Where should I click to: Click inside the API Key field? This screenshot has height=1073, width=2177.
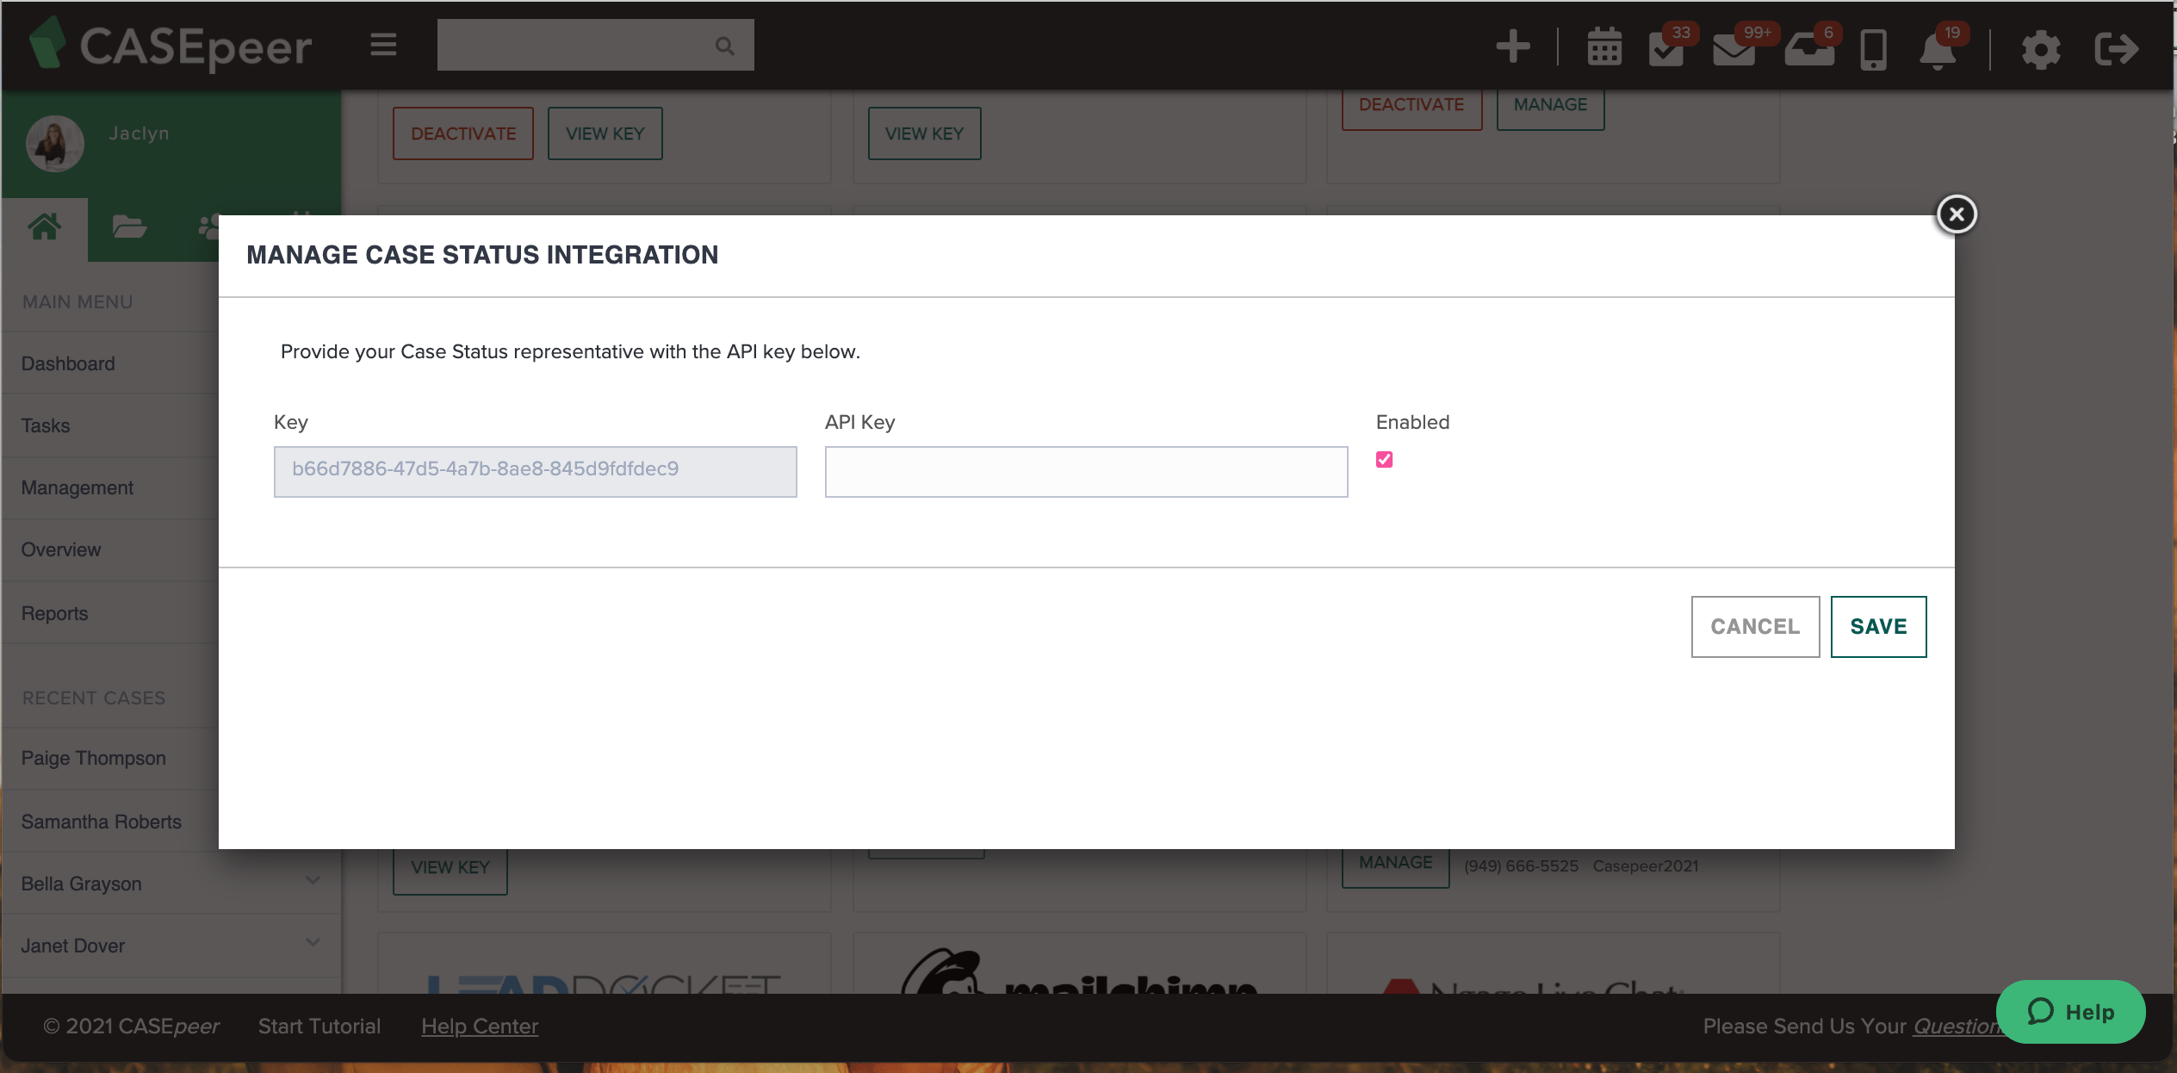click(1085, 472)
